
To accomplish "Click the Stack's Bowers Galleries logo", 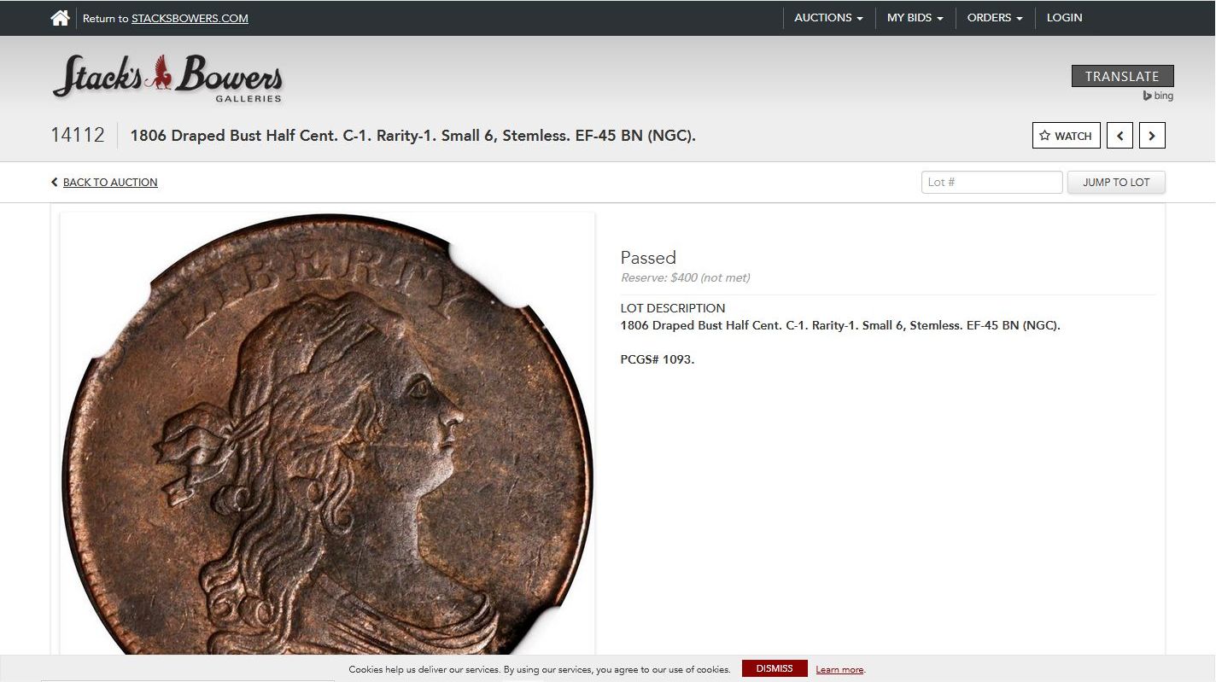I will pos(167,78).
